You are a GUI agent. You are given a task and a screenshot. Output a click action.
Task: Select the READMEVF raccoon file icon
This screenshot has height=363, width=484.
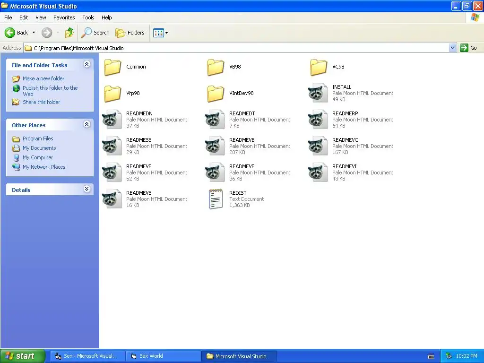click(x=215, y=173)
